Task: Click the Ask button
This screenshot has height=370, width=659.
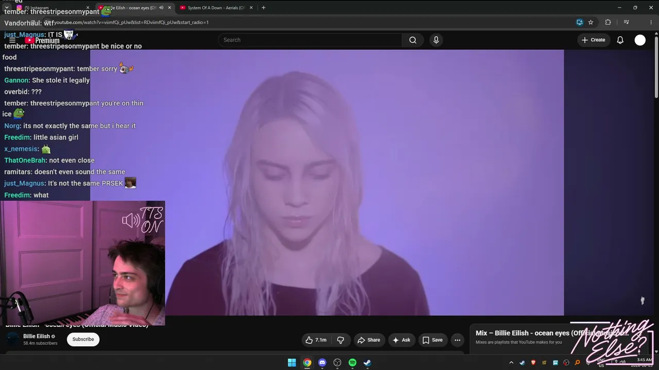Action: pyautogui.click(x=401, y=340)
